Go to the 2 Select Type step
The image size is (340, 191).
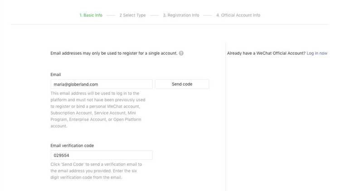coord(132,15)
